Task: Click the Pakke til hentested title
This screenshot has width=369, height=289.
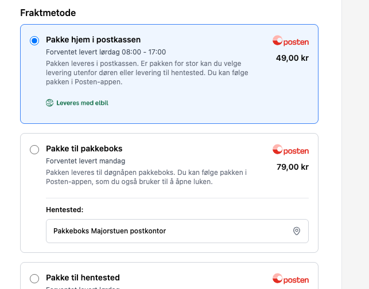Action: click(x=83, y=278)
